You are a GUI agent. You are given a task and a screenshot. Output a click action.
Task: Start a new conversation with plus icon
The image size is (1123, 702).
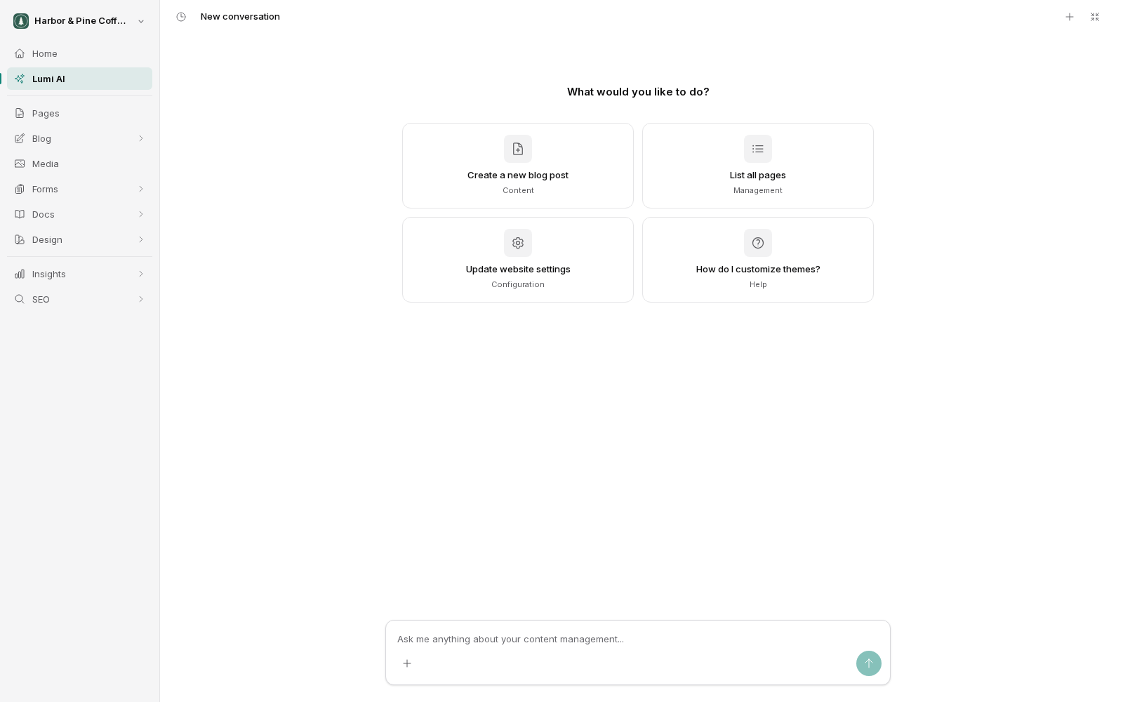click(1070, 17)
